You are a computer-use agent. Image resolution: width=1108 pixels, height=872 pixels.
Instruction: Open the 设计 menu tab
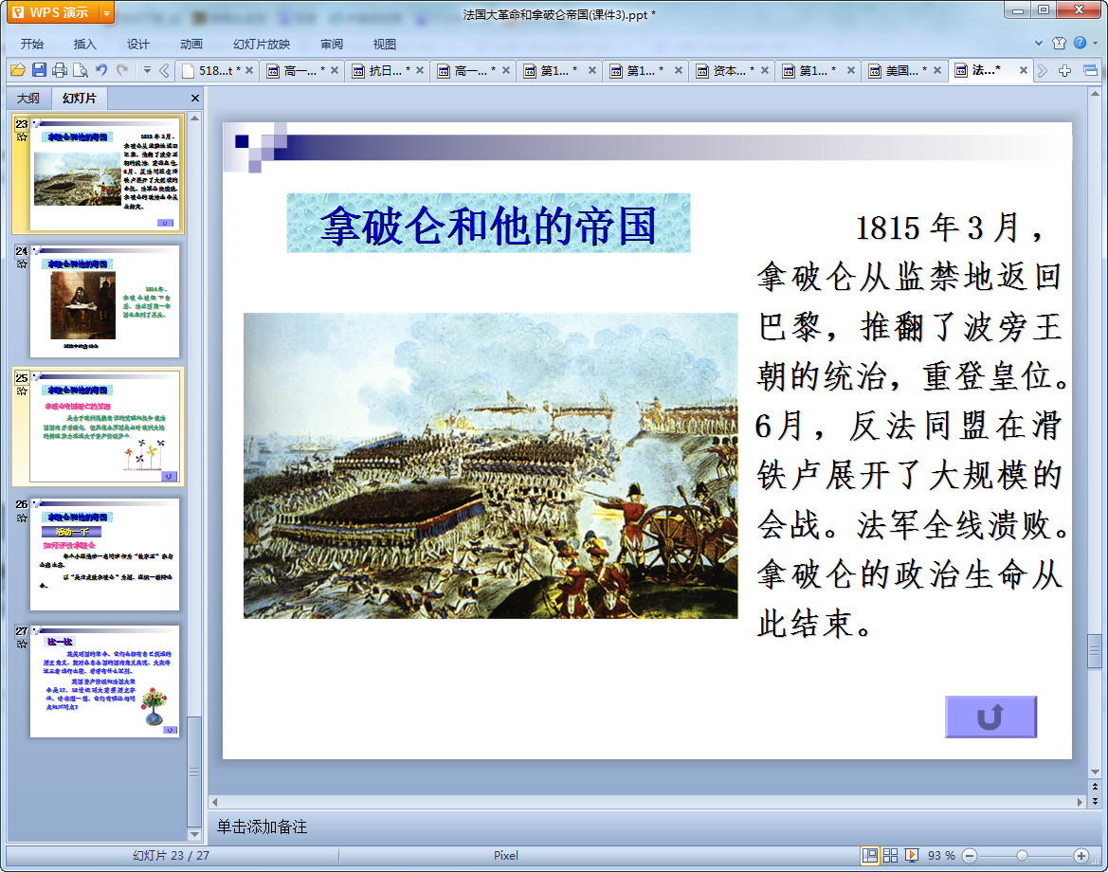coord(137,44)
